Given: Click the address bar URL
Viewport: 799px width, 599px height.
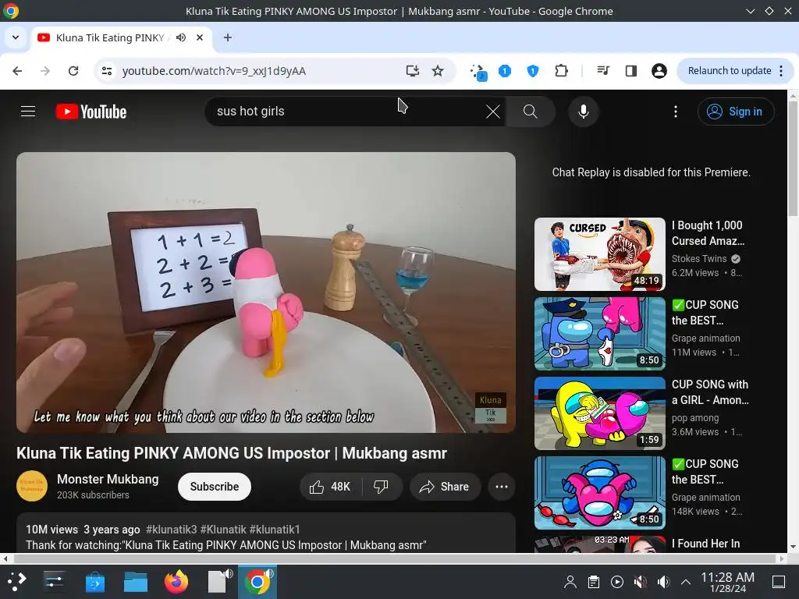Looking at the screenshot, I should pyautogui.click(x=214, y=71).
